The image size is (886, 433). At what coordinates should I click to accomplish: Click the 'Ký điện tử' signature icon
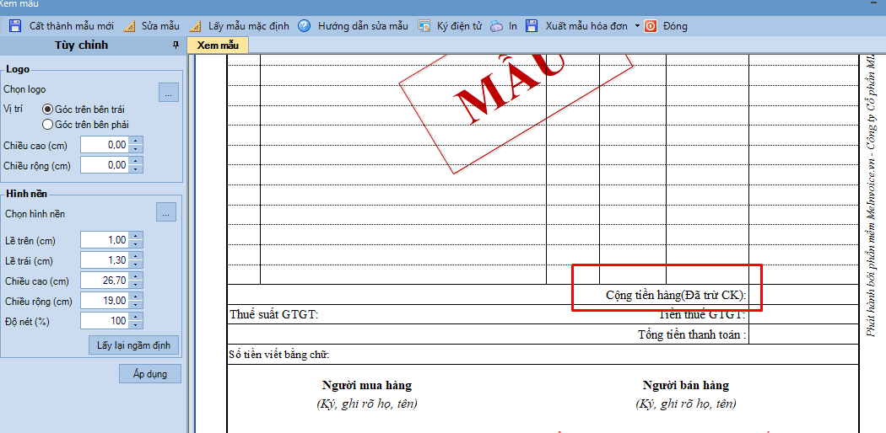click(424, 26)
